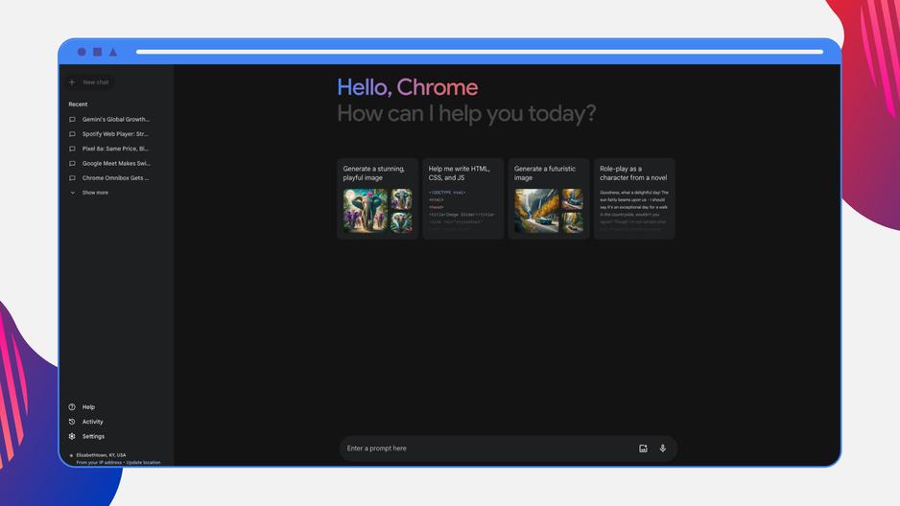The width and height of the screenshot is (900, 506).
Task: Start a New chat
Action: (x=89, y=82)
